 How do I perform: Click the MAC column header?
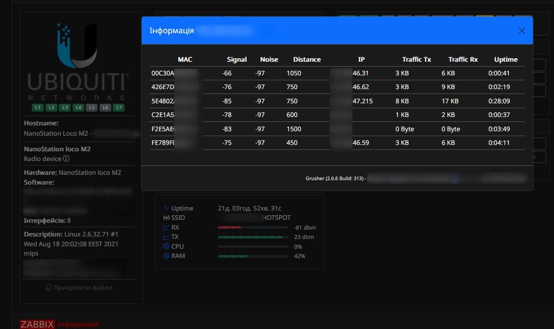(x=184, y=59)
